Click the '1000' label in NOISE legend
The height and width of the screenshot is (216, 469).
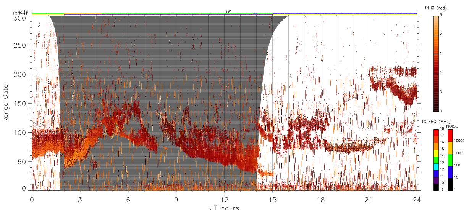[458, 153]
